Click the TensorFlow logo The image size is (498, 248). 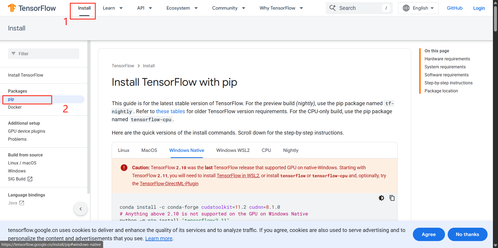point(32,8)
